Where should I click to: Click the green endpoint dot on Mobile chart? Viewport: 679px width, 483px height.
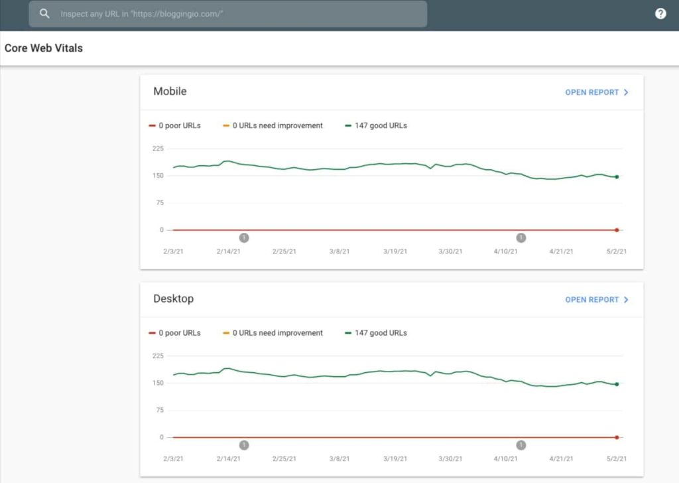617,176
